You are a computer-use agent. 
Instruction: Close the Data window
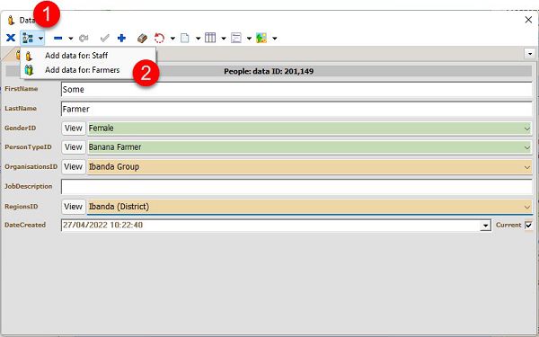point(528,20)
